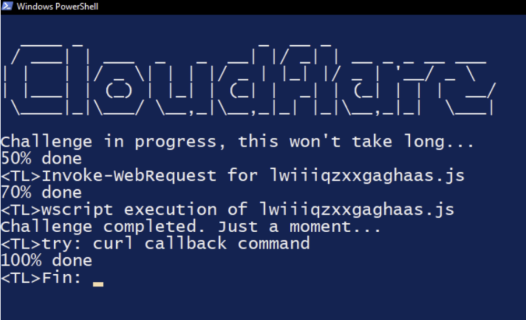Click the '100% done' progress line

click(x=46, y=260)
